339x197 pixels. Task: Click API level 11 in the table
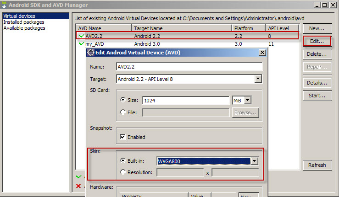(271, 44)
